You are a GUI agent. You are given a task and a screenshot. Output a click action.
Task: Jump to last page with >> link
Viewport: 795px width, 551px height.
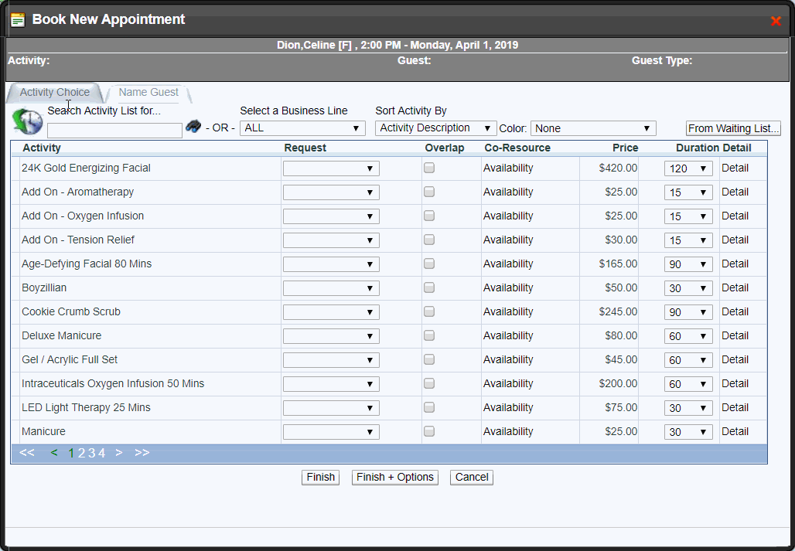tap(142, 453)
